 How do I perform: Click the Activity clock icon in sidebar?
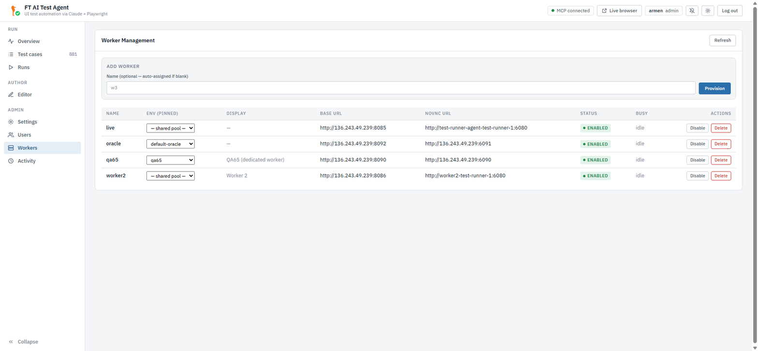pos(11,161)
